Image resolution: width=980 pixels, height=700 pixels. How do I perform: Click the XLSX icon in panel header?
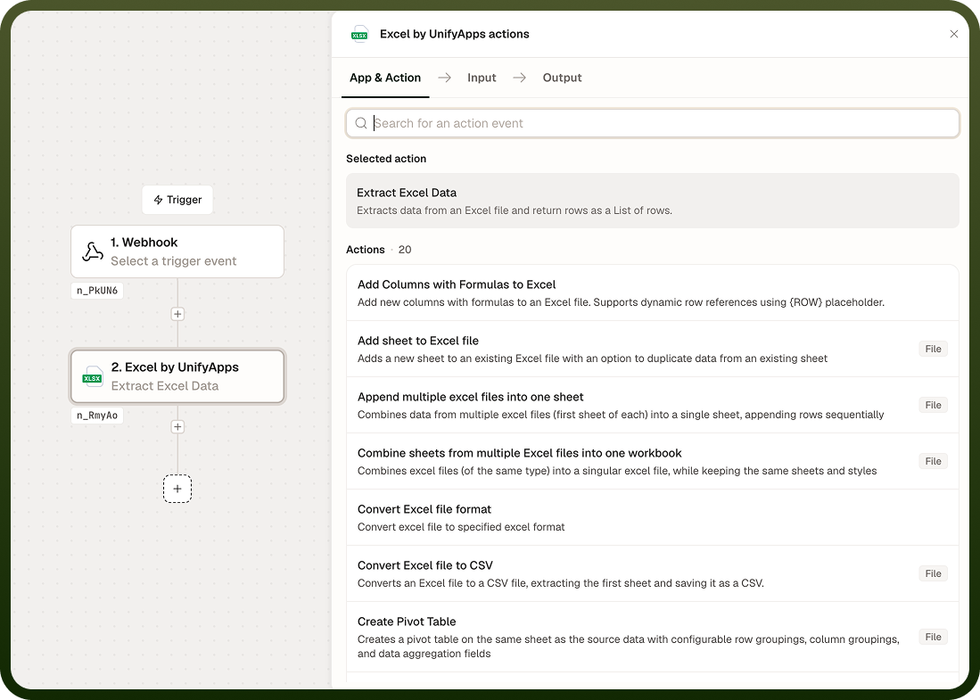359,35
